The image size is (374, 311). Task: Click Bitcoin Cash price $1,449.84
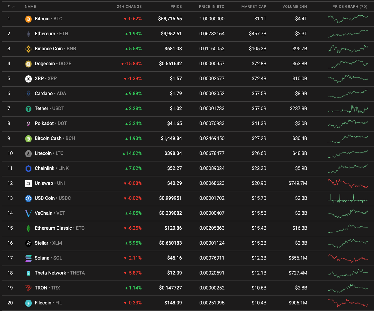pos(171,138)
